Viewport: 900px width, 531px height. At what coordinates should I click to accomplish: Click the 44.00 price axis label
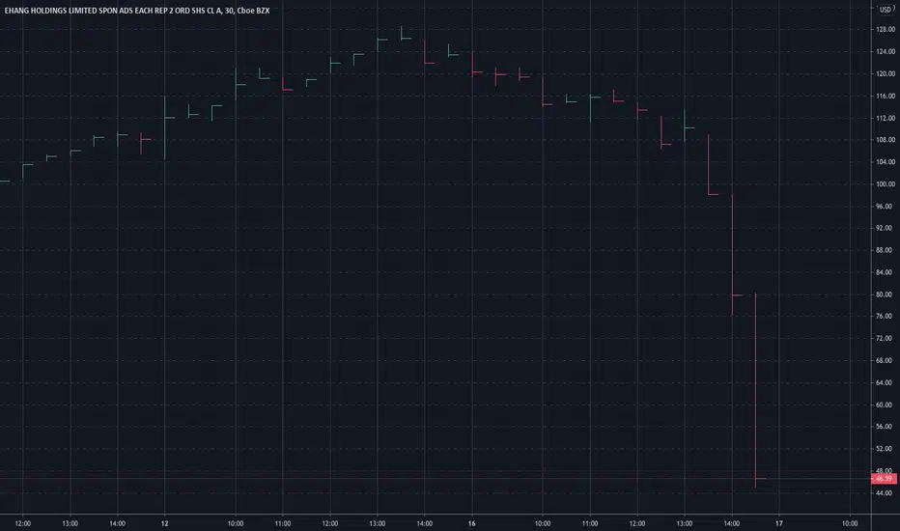[886, 493]
